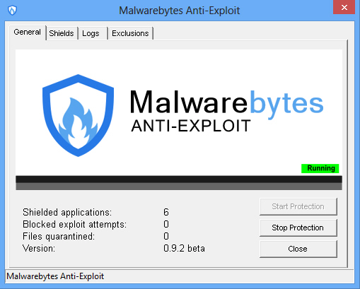Click the Close button
Viewport: 360px width, 289px height.
[298, 249]
